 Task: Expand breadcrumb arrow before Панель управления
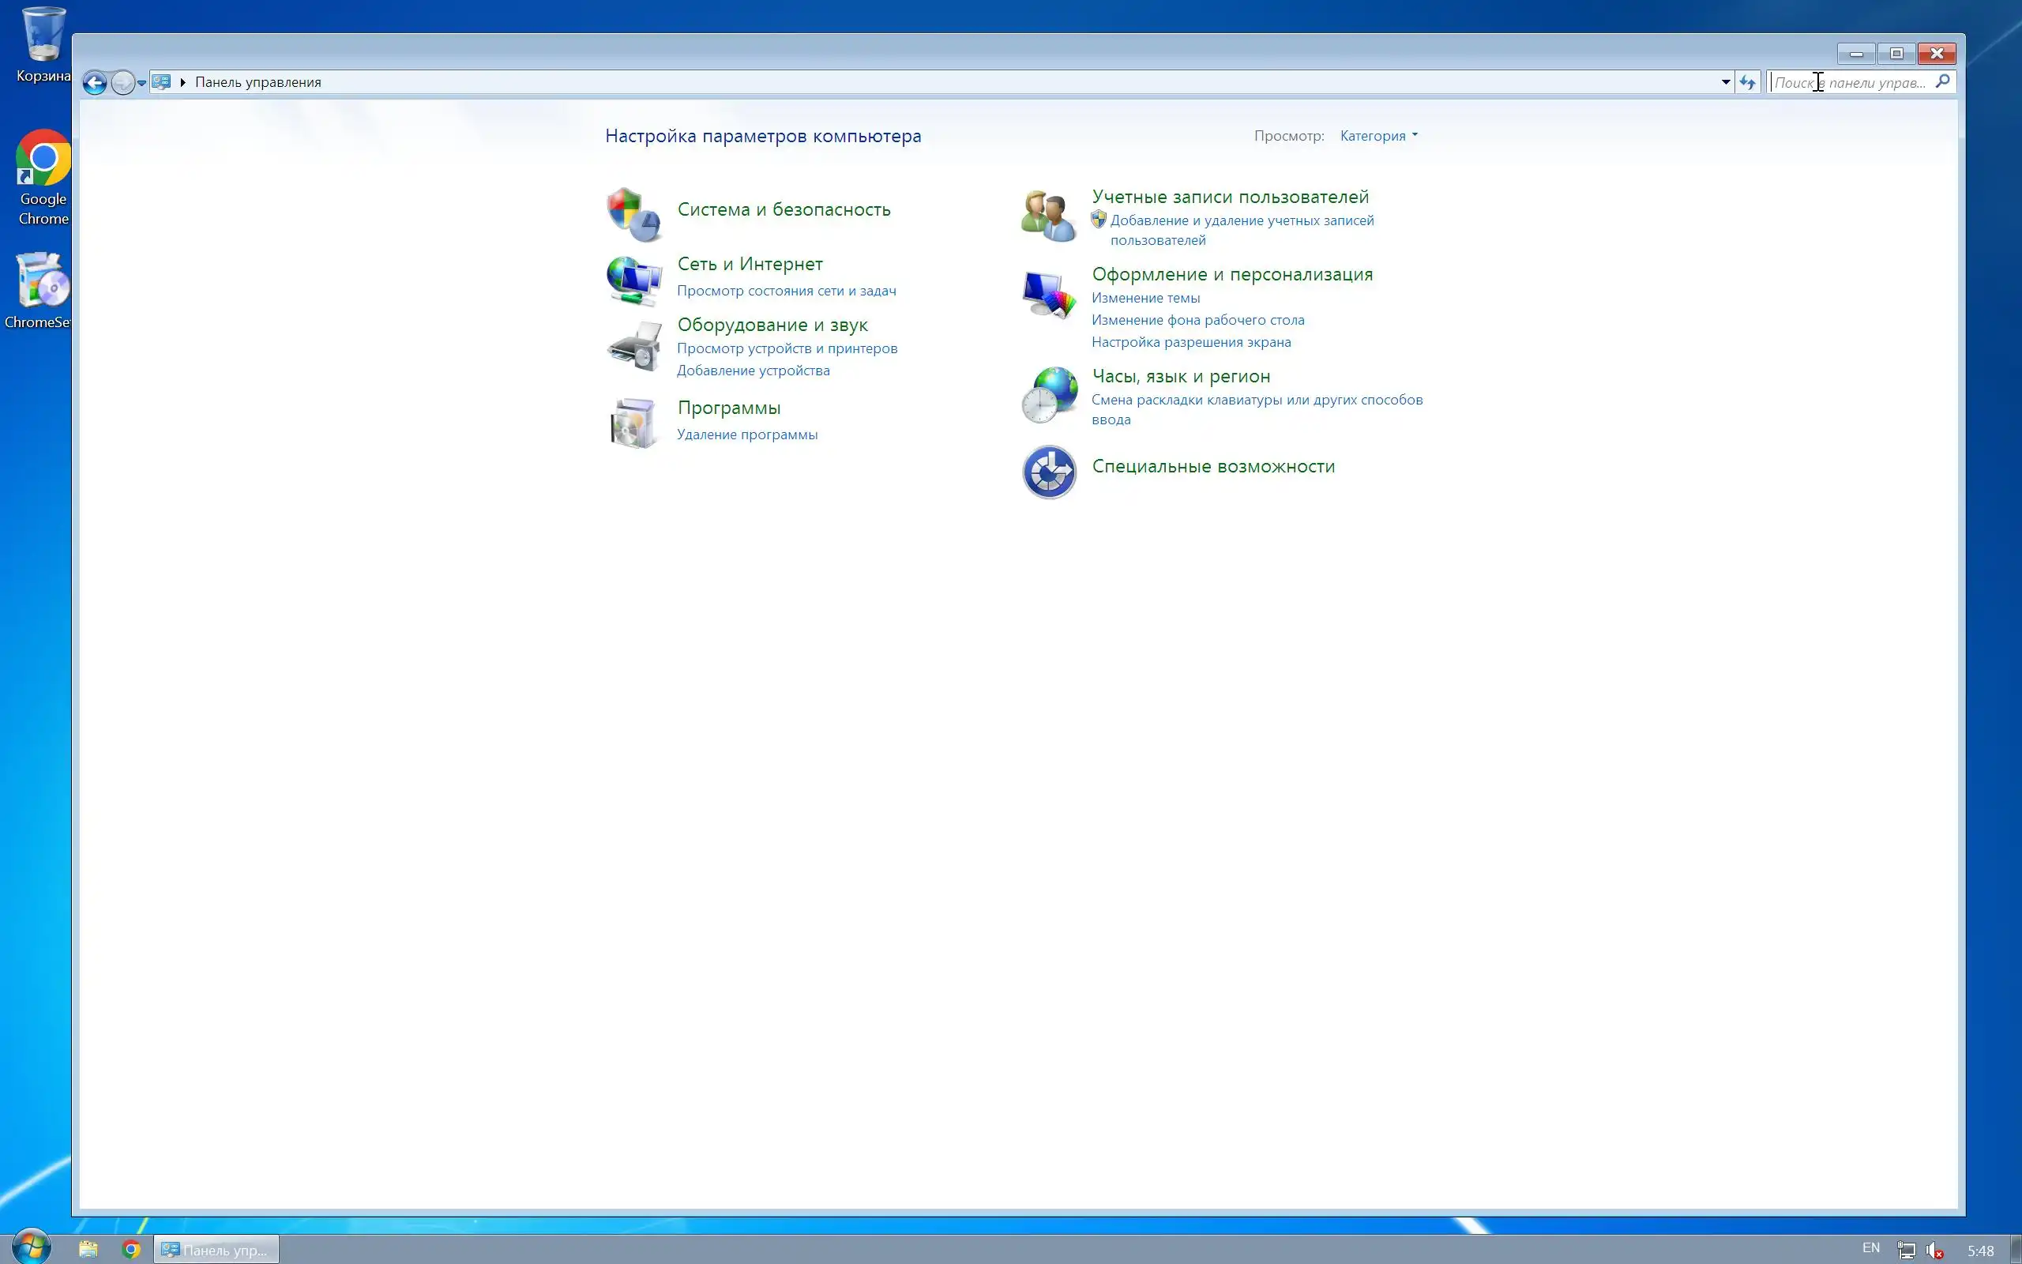pyautogui.click(x=183, y=82)
